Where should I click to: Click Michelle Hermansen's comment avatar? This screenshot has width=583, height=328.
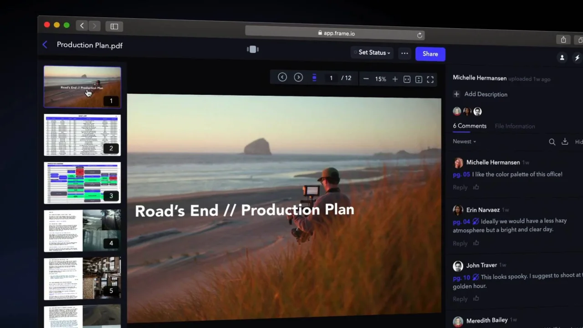[x=458, y=163]
